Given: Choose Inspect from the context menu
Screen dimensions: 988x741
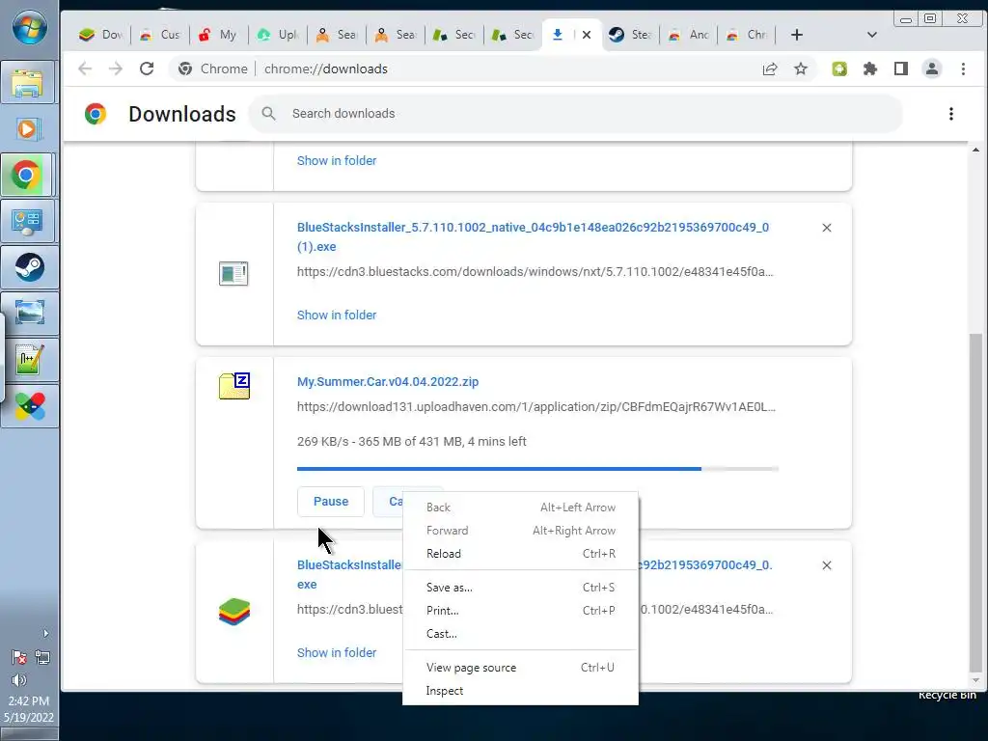Looking at the screenshot, I should (520, 691).
